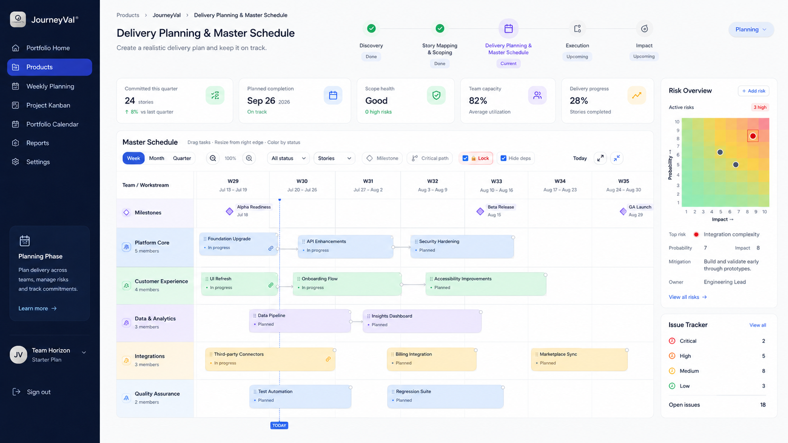Click the Beta Release milestone marker

click(x=480, y=211)
